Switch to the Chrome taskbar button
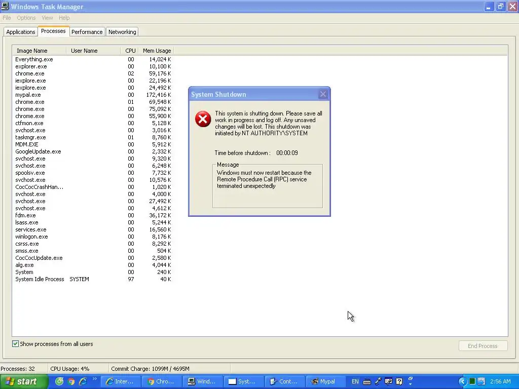519x389 pixels. pos(161,381)
